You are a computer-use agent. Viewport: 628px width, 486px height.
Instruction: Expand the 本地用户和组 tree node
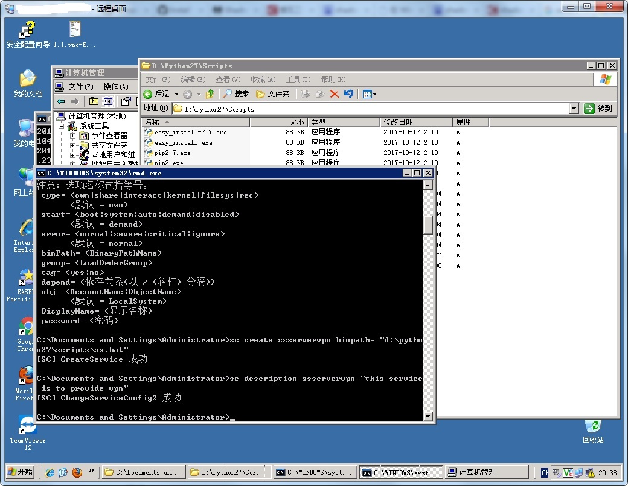73,155
